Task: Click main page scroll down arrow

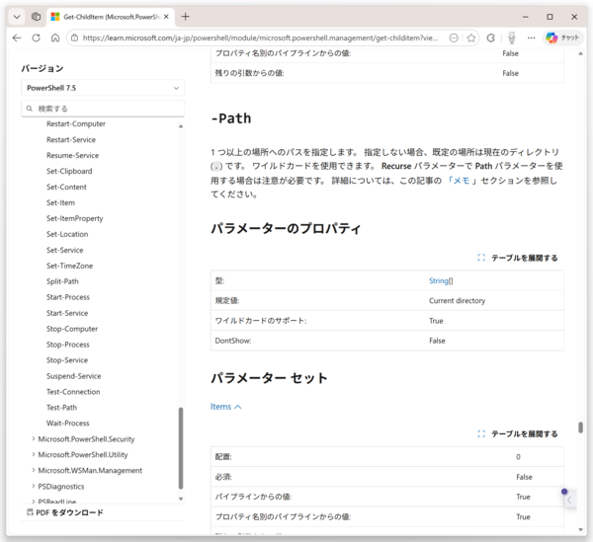Action: pos(580,530)
